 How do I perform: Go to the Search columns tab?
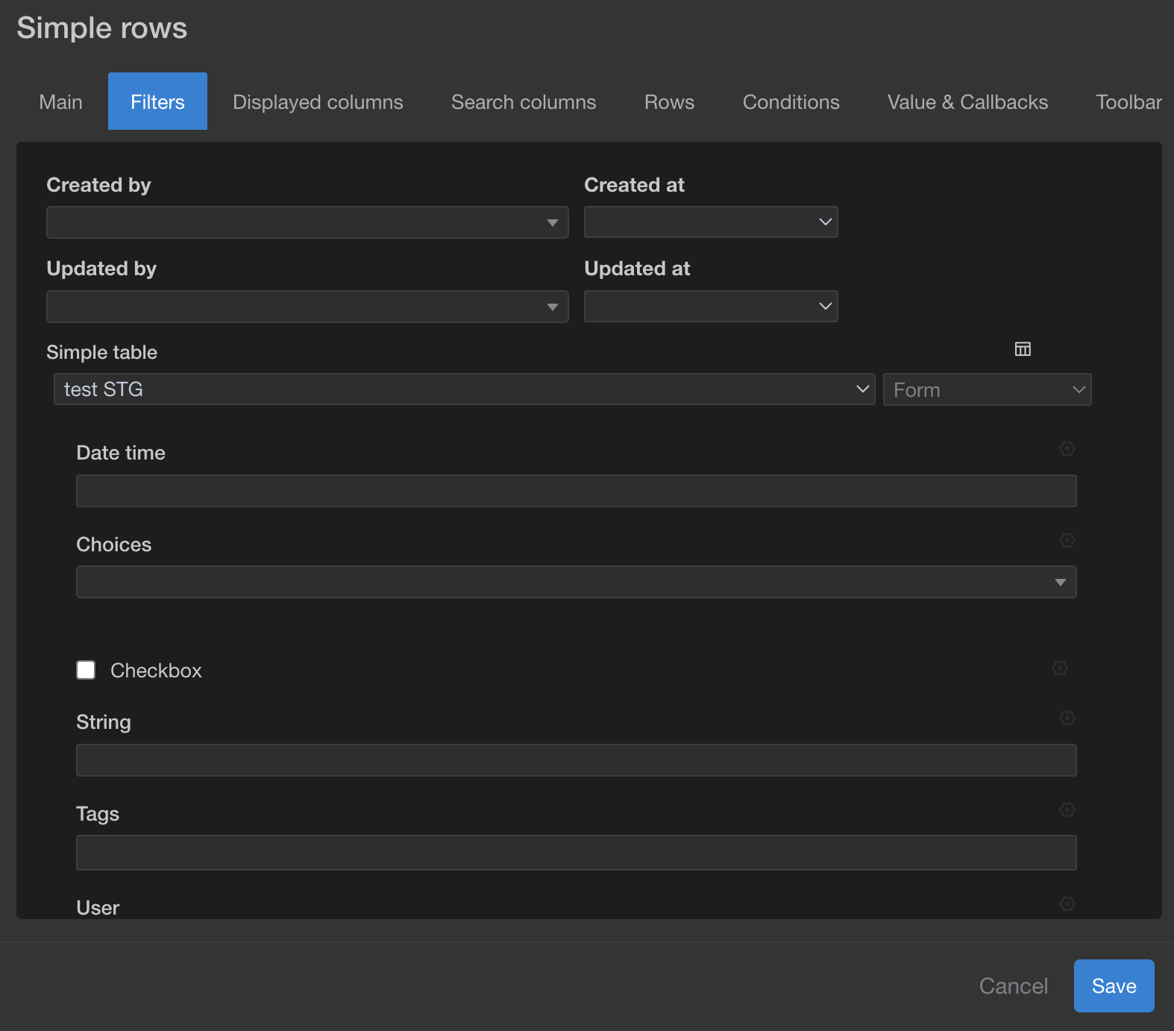coord(524,101)
